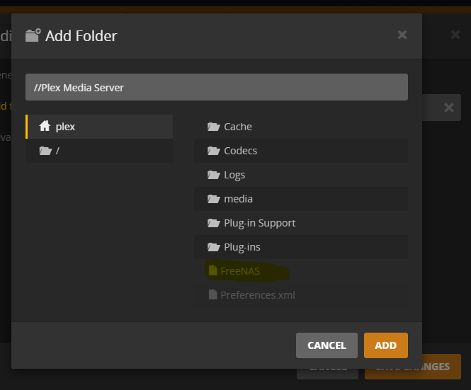The width and height of the screenshot is (471, 390).
Task: Open the media folder
Action: [301, 199]
